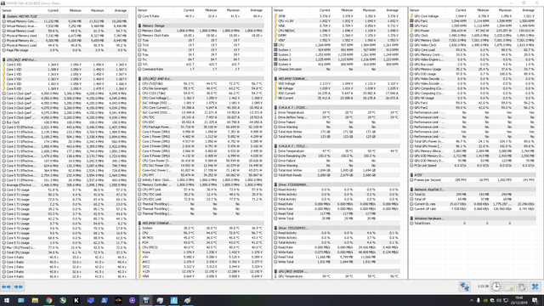The height and width of the screenshot is (306, 544).
Task: Select the Frames per Second row
Action: 473,180
